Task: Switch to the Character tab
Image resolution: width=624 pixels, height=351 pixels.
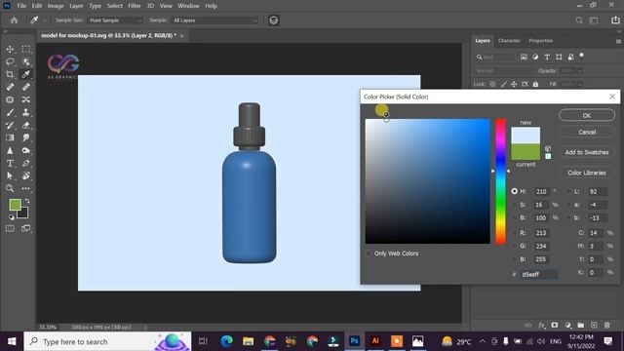Action: coord(509,41)
